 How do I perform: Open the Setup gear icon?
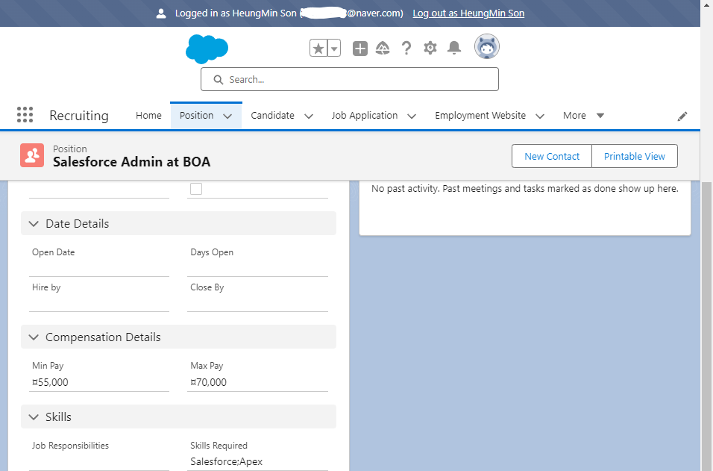(x=430, y=47)
